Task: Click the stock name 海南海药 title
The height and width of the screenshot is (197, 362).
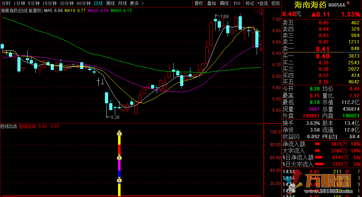Action: pos(310,5)
